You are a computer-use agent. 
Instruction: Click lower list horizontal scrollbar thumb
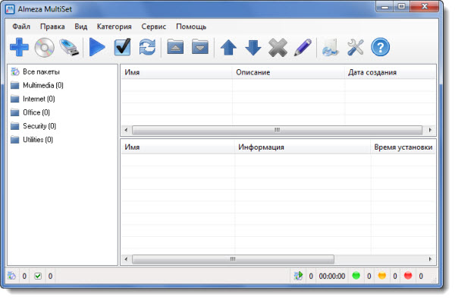coord(233,259)
